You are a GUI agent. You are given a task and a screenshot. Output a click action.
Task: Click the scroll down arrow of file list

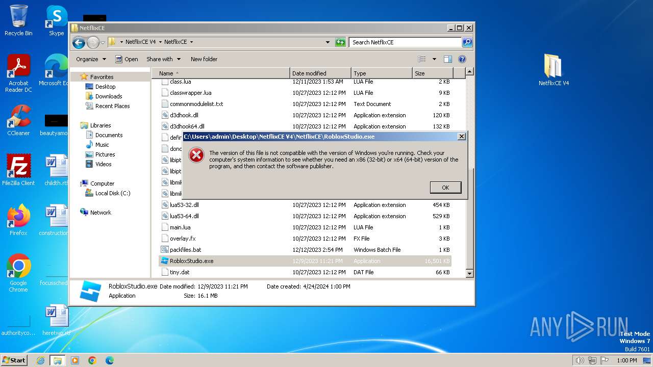click(470, 274)
